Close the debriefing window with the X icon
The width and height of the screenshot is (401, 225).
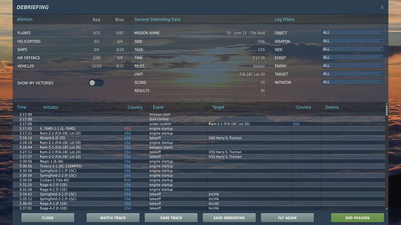point(382,7)
